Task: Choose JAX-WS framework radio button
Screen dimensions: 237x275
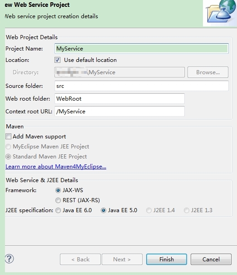Action: [58, 190]
